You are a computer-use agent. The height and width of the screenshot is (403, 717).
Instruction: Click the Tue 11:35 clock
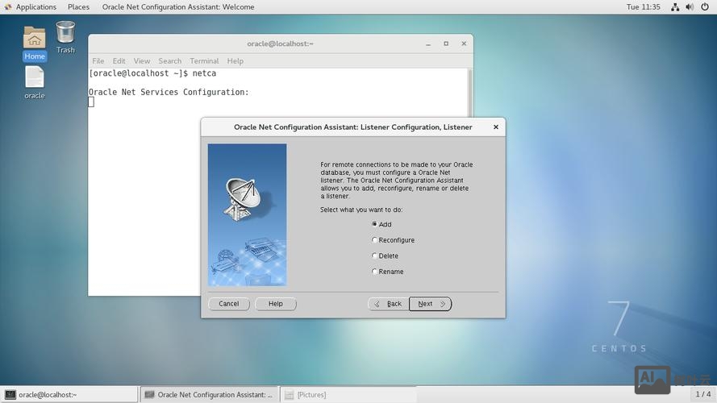[643, 7]
